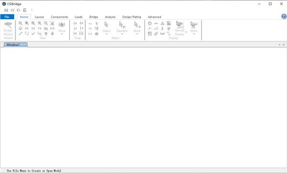
Task: Open the Design/Rating ribbon tab
Action: point(132,17)
